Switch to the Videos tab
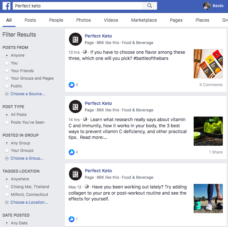 pyautogui.click(x=111, y=20)
